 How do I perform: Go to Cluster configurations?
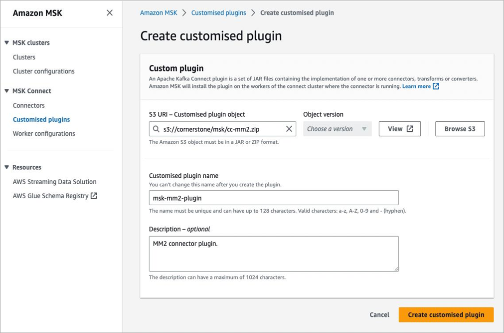click(x=44, y=71)
